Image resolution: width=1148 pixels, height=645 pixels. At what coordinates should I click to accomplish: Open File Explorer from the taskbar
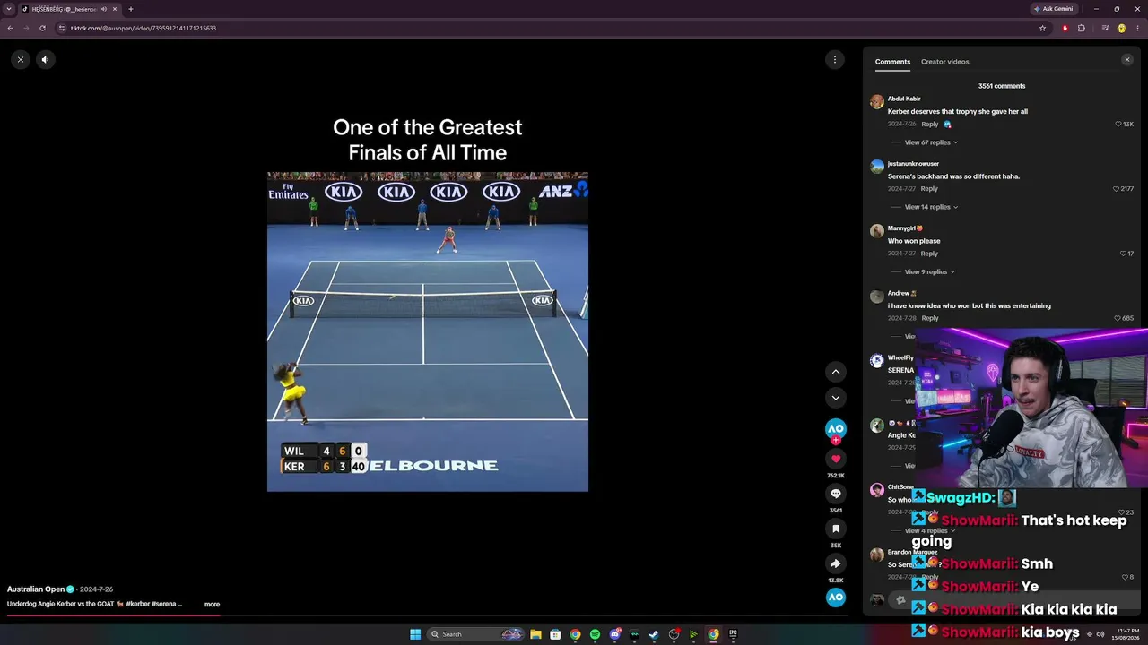point(535,634)
